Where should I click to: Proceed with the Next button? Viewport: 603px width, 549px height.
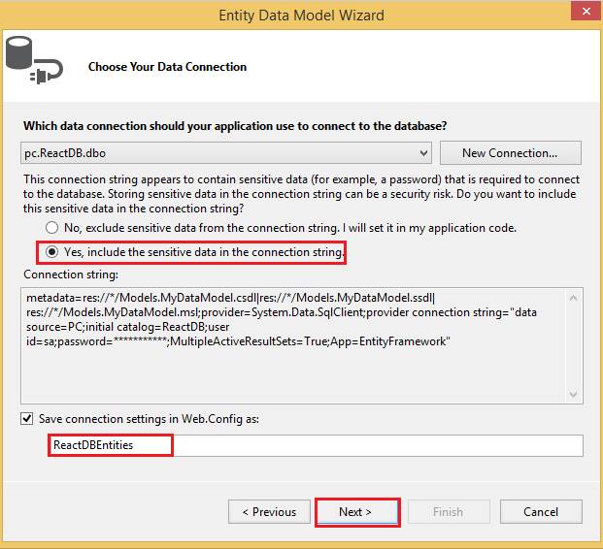point(356,512)
